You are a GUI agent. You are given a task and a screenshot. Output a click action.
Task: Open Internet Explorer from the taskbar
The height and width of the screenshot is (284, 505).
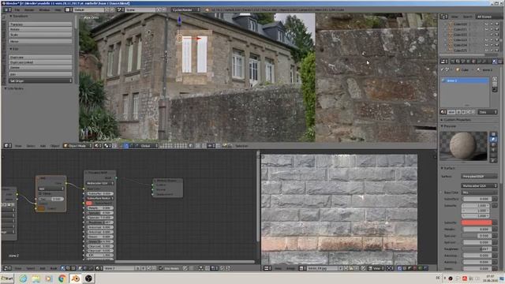(x=23, y=278)
